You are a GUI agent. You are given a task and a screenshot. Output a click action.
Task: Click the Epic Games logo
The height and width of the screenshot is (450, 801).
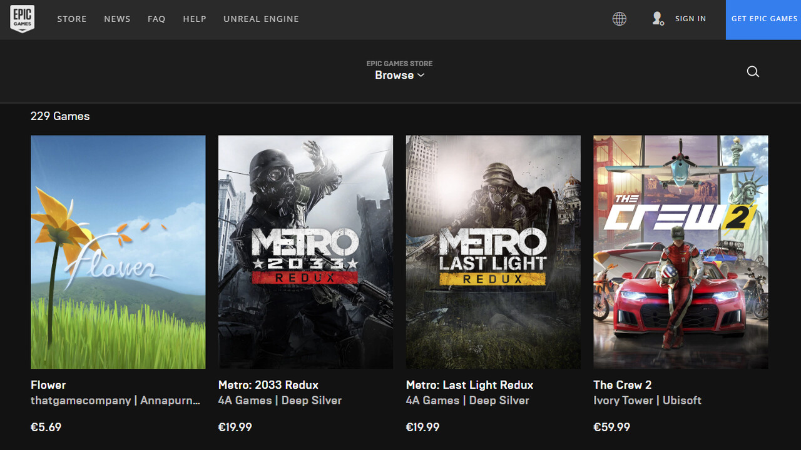point(22,19)
